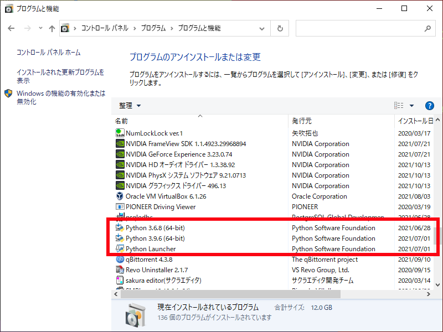The image size is (443, 332).
Task: Click the NVIDIA HD オーディオ ドライバー icon
Action: 120,164
